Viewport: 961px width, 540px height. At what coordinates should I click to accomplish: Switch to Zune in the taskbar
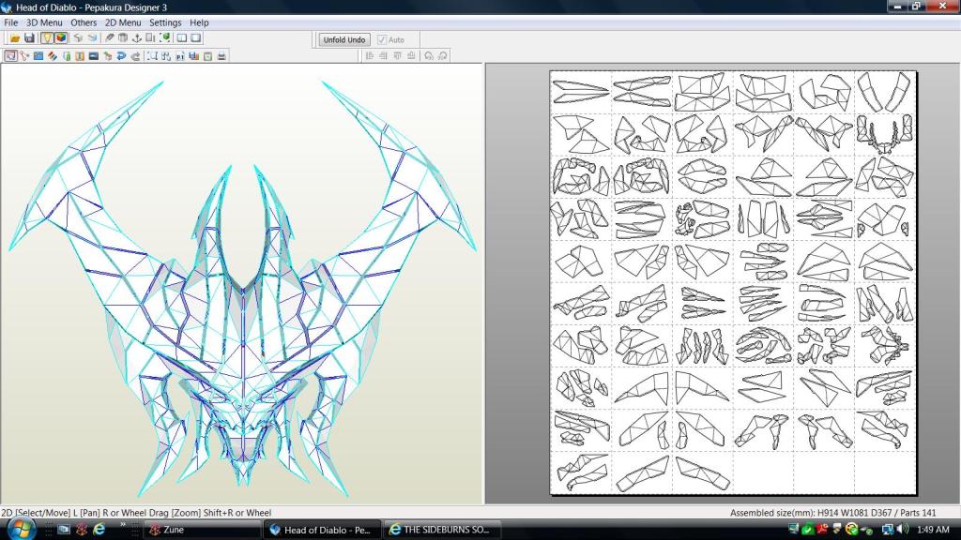(203, 530)
